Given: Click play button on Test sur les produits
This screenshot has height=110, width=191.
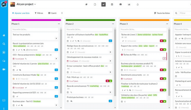Looking at the screenshot, I should pyautogui.click(x=56, y=38).
